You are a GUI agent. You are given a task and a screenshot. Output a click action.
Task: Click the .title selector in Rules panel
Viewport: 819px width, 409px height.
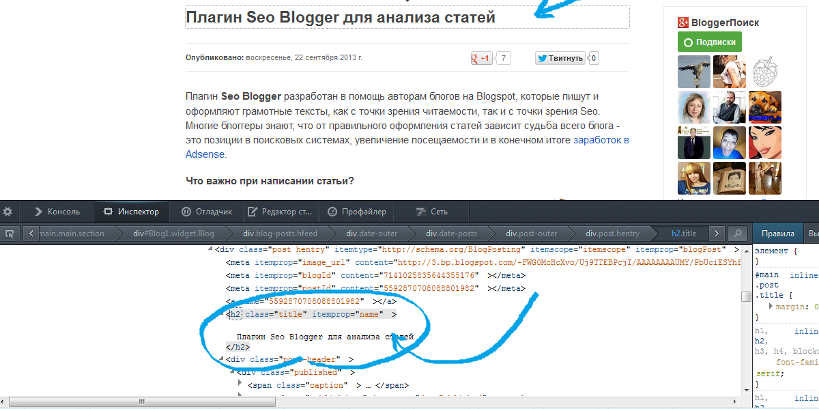click(x=769, y=295)
